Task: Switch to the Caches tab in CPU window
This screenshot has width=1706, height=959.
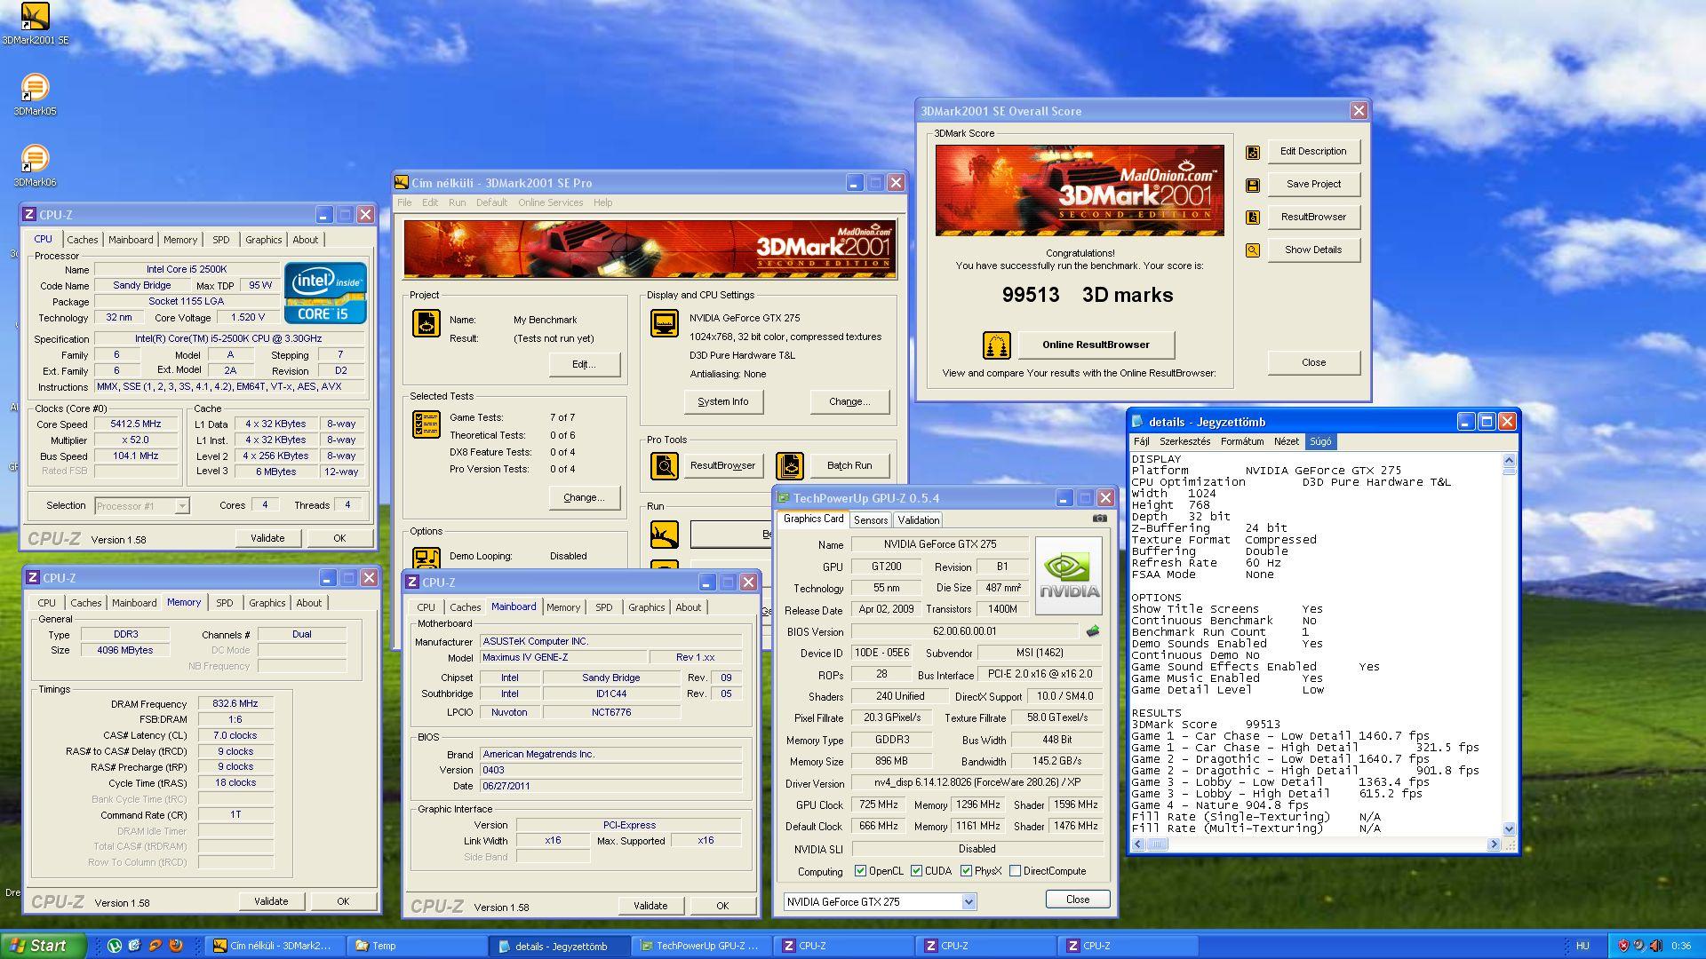Action: point(83,240)
